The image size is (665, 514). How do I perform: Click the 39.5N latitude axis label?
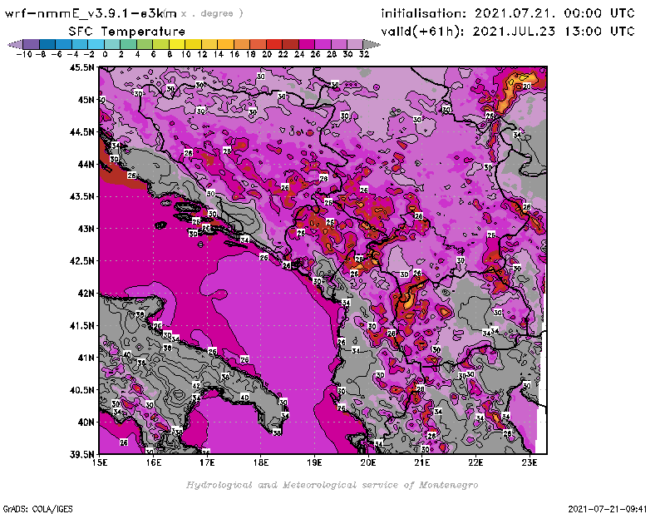(81, 454)
